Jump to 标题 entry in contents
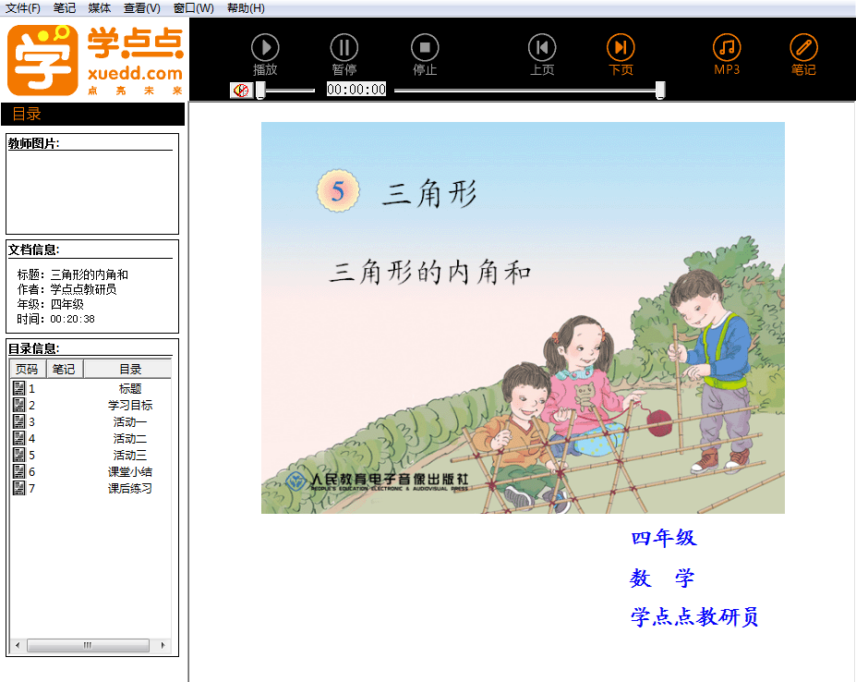This screenshot has height=682, width=856. (130, 388)
